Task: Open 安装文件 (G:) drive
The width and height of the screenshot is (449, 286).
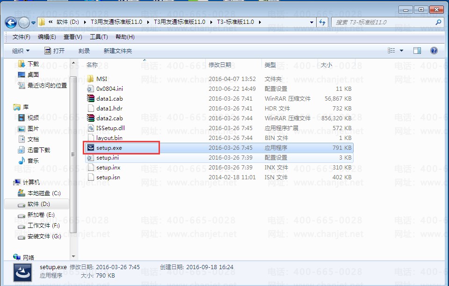Action: [44, 236]
